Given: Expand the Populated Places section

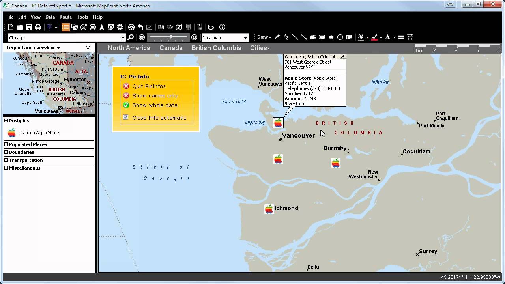Looking at the screenshot, I should (x=6, y=144).
